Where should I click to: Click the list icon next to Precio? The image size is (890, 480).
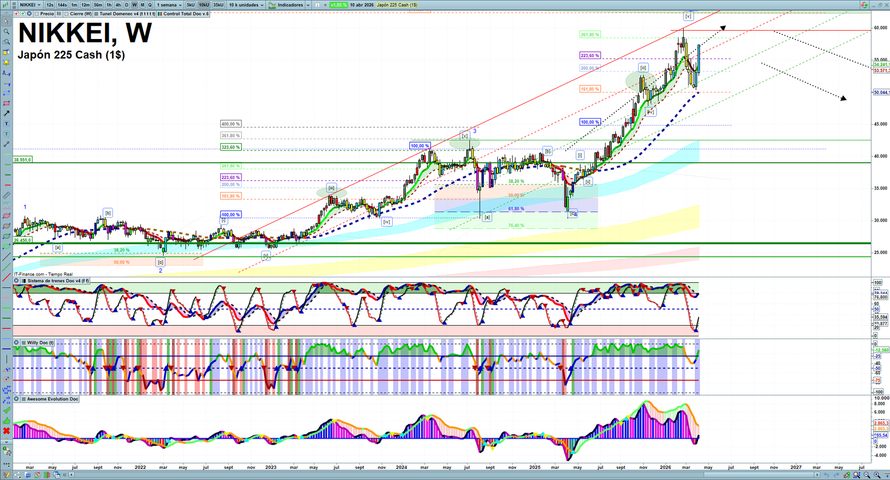point(59,14)
